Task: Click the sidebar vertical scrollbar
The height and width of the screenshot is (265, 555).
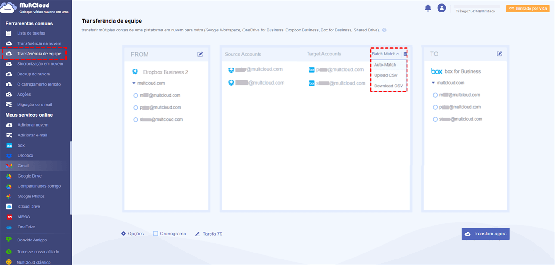Action: point(71,178)
